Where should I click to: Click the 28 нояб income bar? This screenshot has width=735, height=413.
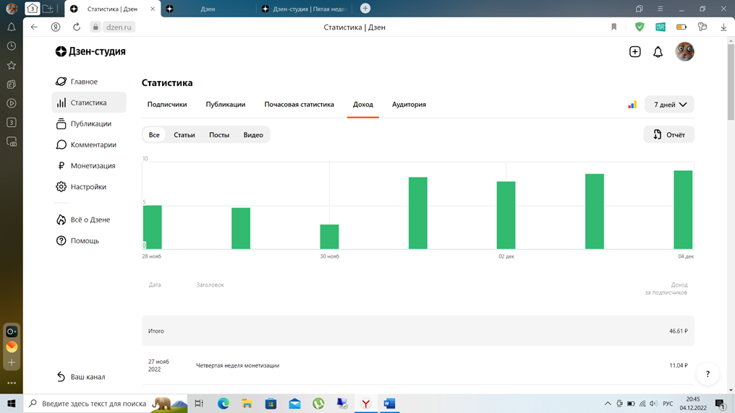point(153,227)
